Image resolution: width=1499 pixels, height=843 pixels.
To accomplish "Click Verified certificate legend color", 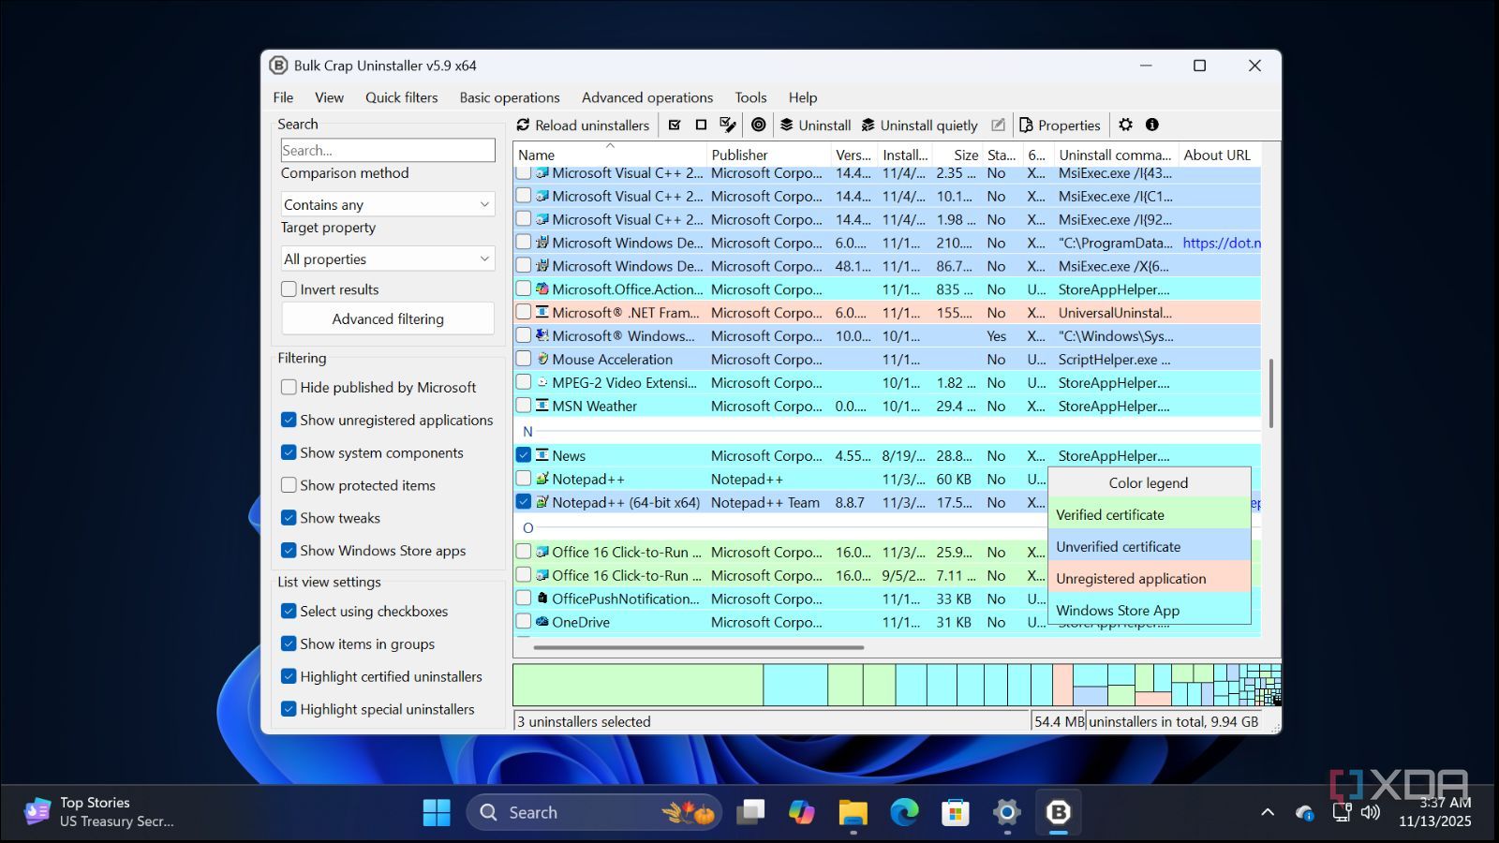I will pyautogui.click(x=1150, y=514).
